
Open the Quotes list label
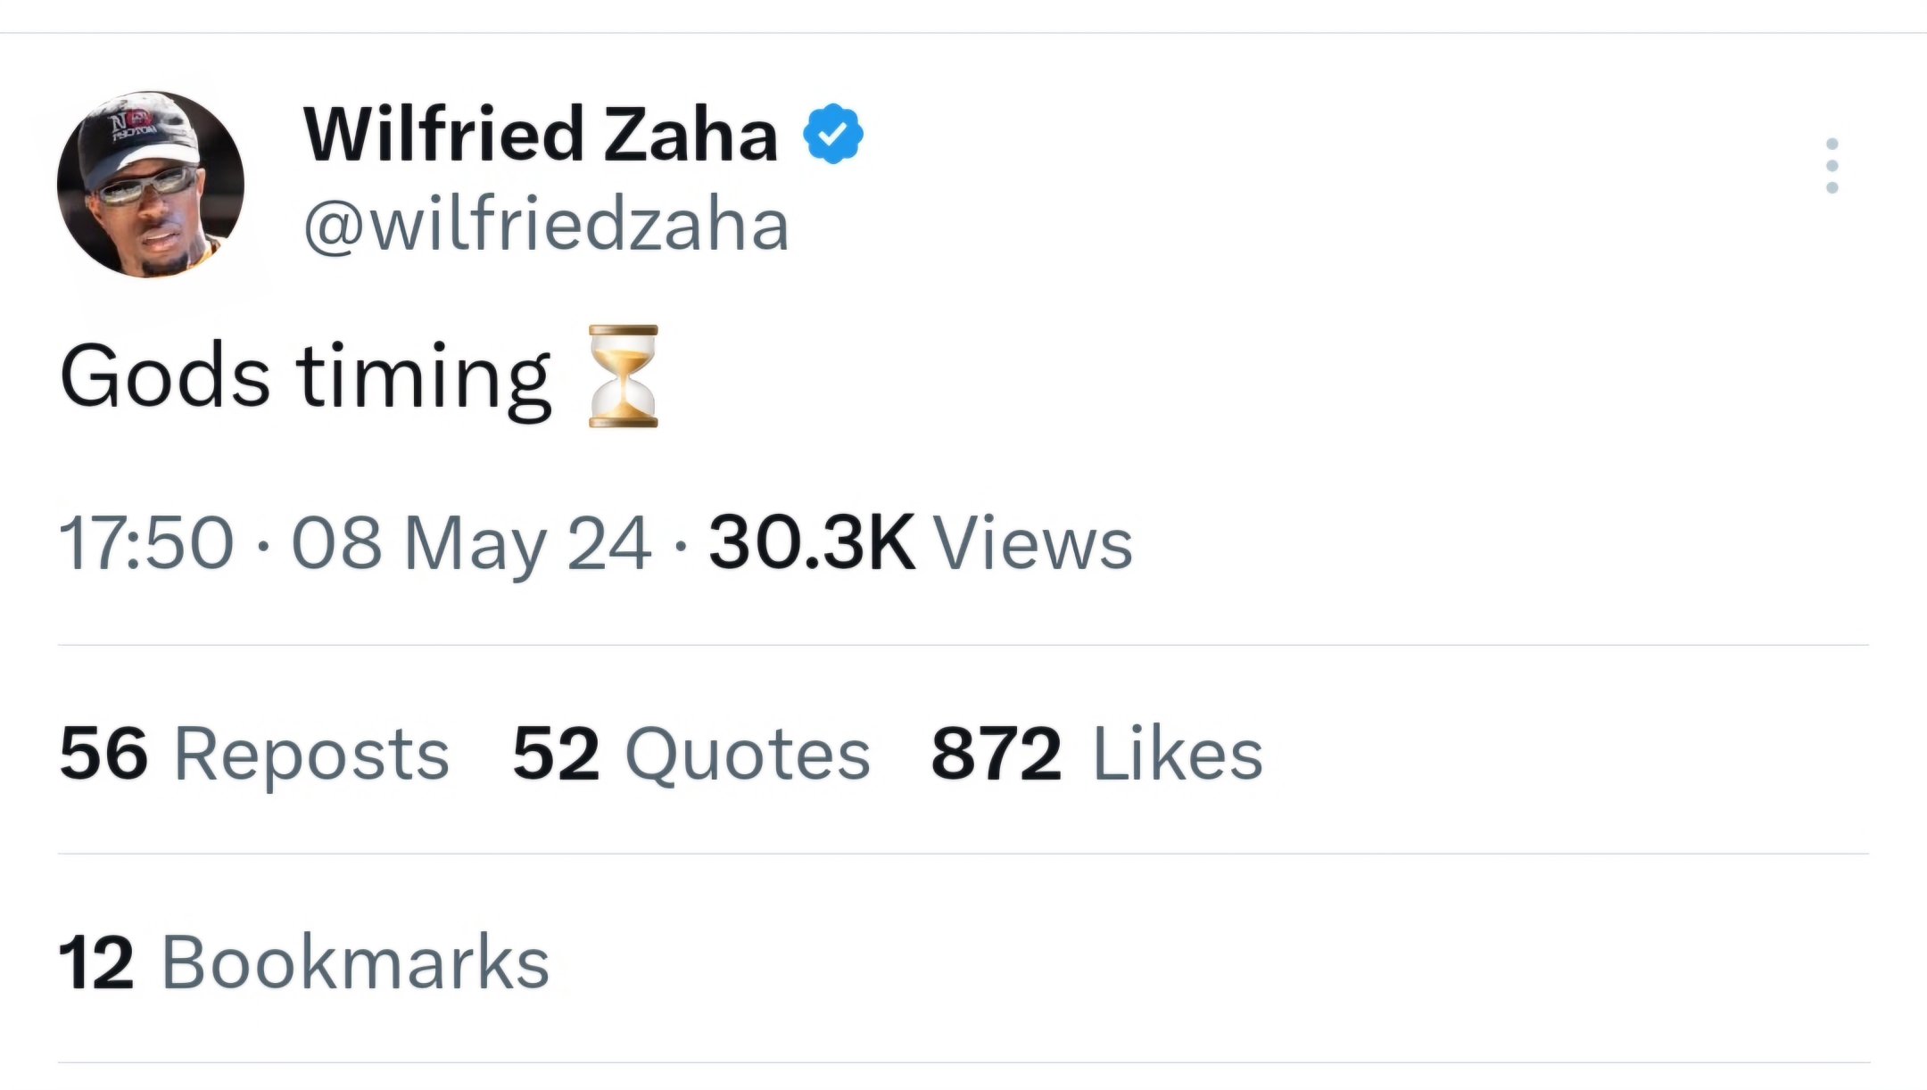click(748, 754)
